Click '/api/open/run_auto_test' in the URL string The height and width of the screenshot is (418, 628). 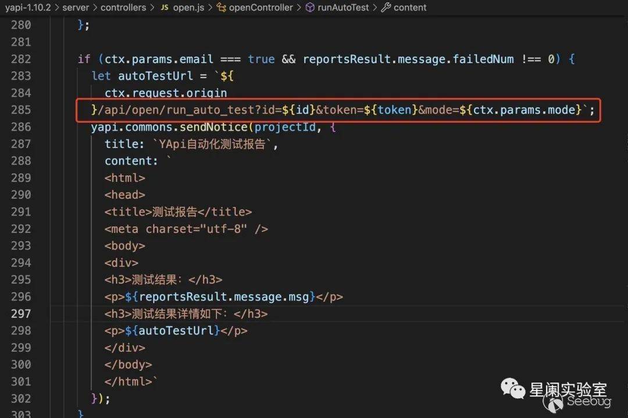[x=176, y=110]
